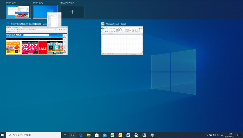Screen dimensions: 243x138
Task: Click the Cortana circle icon
Action: (x=65, y=135)
